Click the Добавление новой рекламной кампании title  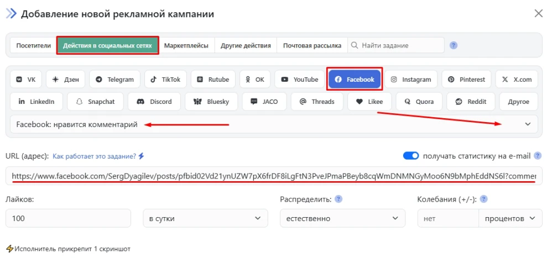pyautogui.click(x=117, y=14)
